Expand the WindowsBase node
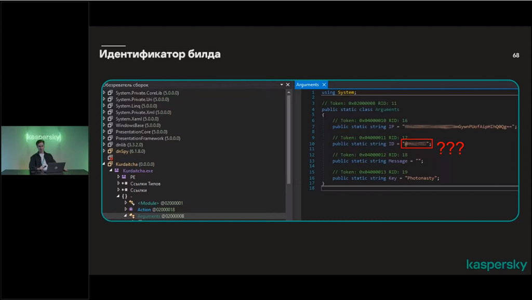This screenshot has width=532, height=300. (x=104, y=125)
